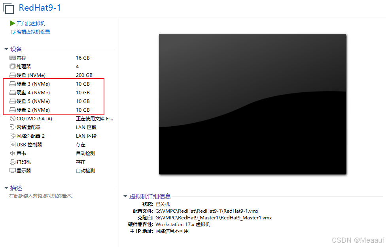Click the 网络适配器 network icon
The image size is (386, 247).
coord(13,127)
